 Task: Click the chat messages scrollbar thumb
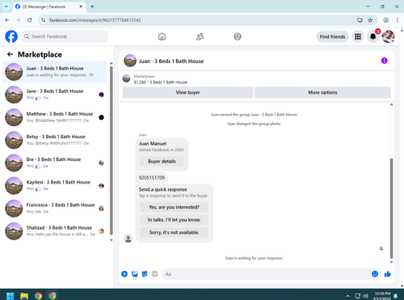point(391,209)
